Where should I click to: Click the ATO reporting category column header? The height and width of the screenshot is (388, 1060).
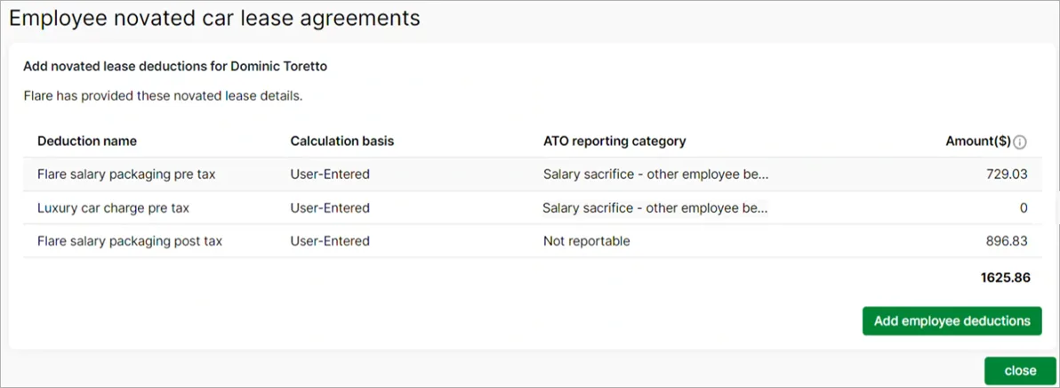point(614,141)
